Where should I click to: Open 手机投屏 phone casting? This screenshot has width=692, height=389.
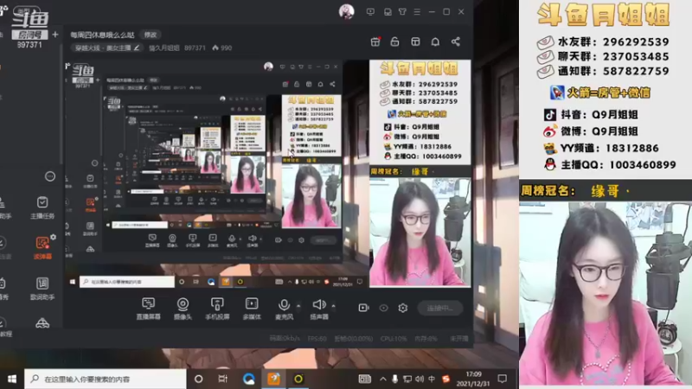[217, 309]
